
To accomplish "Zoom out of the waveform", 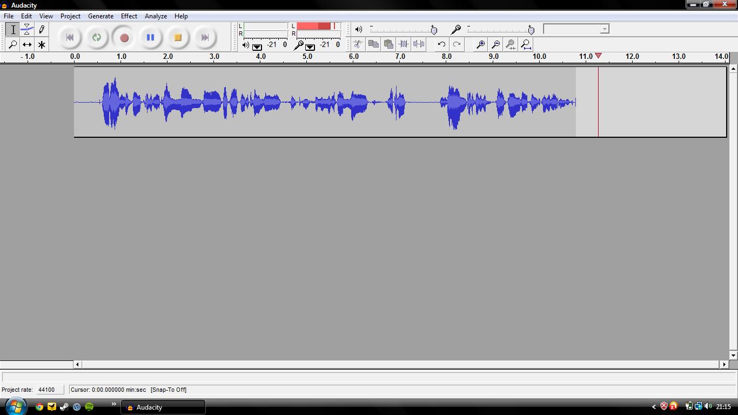I will pos(495,44).
